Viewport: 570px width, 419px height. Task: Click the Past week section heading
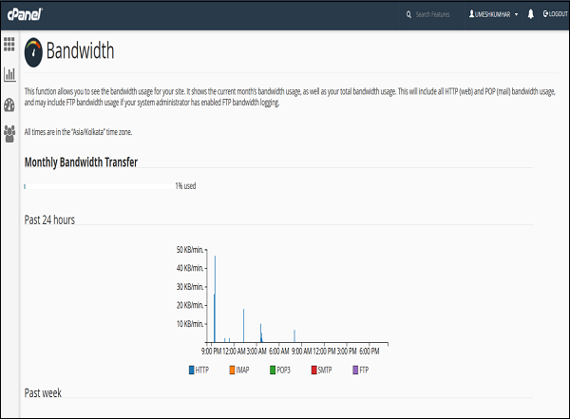tap(43, 391)
